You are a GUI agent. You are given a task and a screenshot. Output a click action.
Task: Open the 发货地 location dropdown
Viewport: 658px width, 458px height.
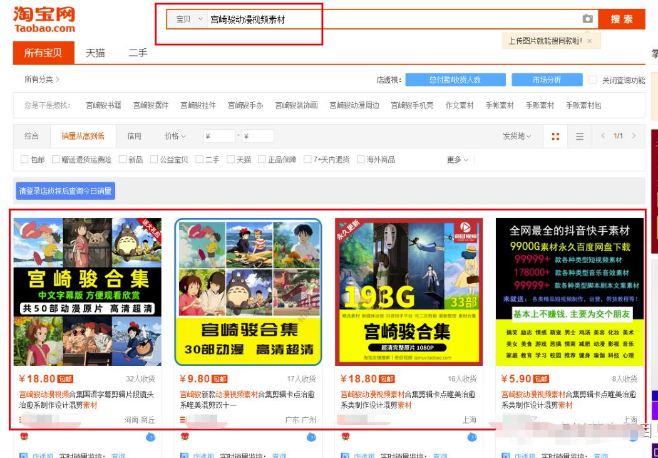tap(517, 136)
